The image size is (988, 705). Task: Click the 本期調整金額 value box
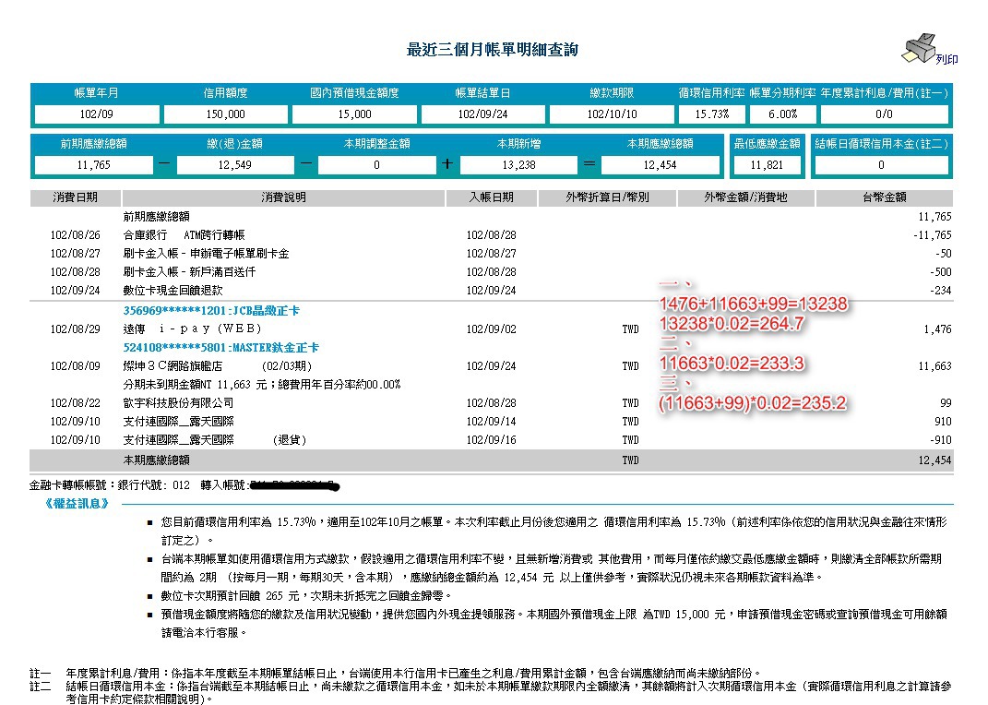tap(376, 165)
